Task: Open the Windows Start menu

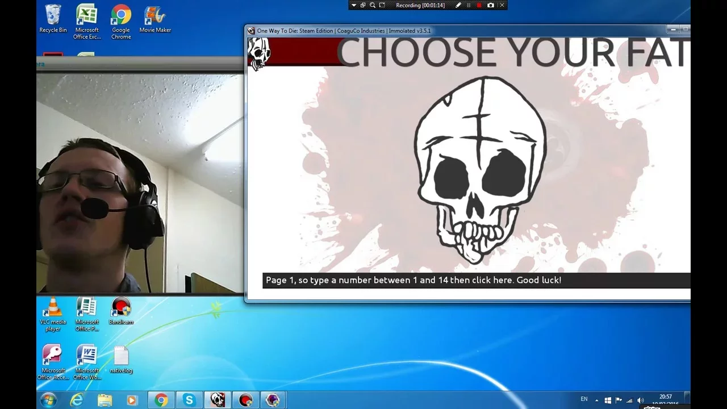Action: click(48, 400)
